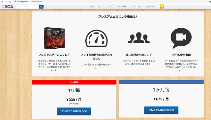The height and width of the screenshot is (120, 211).
Task: Click the Blood Rage game box image
Action: (x=54, y=38)
